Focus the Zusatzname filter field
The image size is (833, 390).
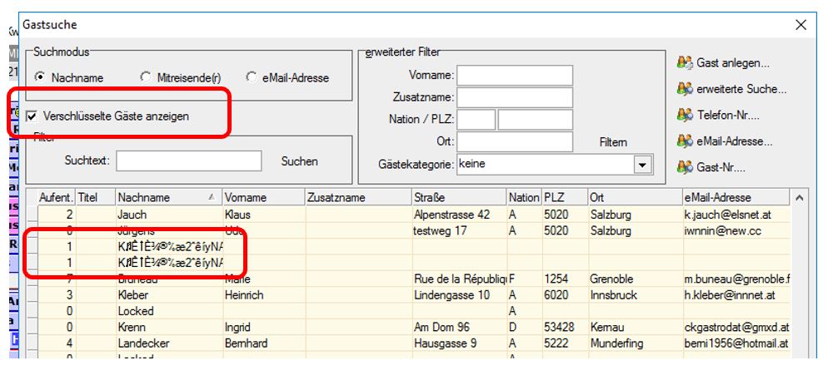pos(515,97)
